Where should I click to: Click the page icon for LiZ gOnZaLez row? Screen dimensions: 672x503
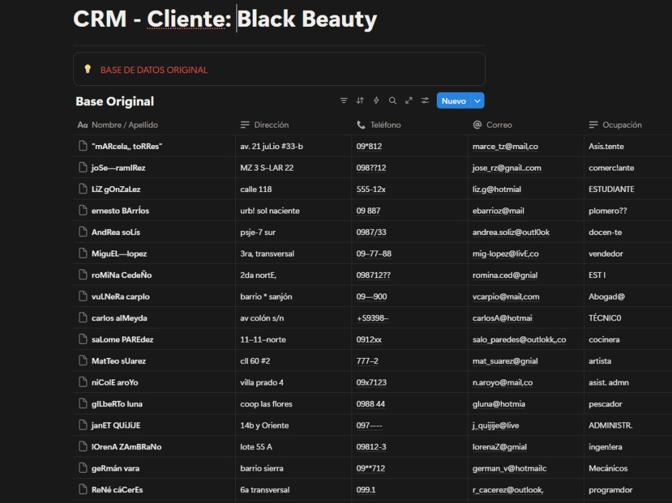pos(83,189)
